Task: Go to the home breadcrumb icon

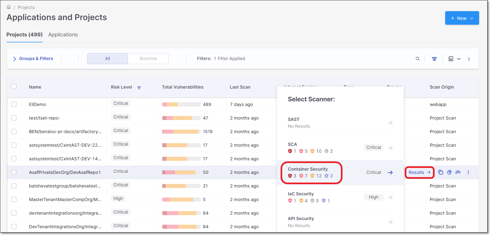Action: [9, 7]
